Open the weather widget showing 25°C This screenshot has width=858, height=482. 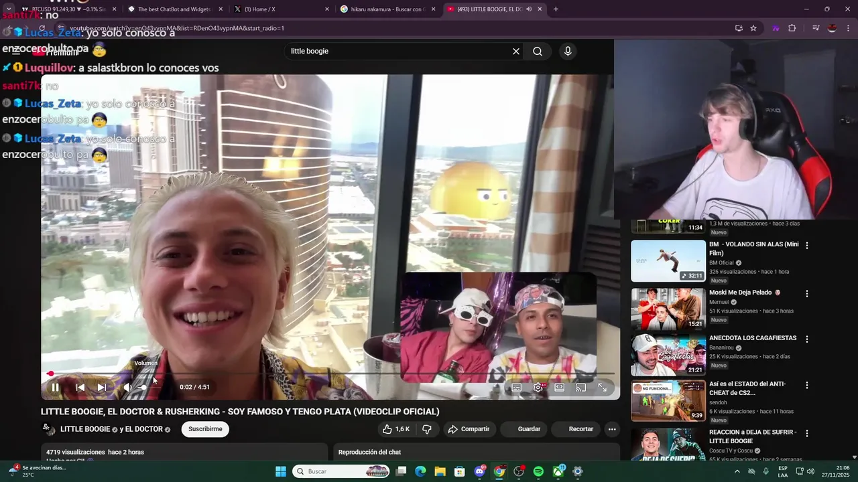(37, 471)
